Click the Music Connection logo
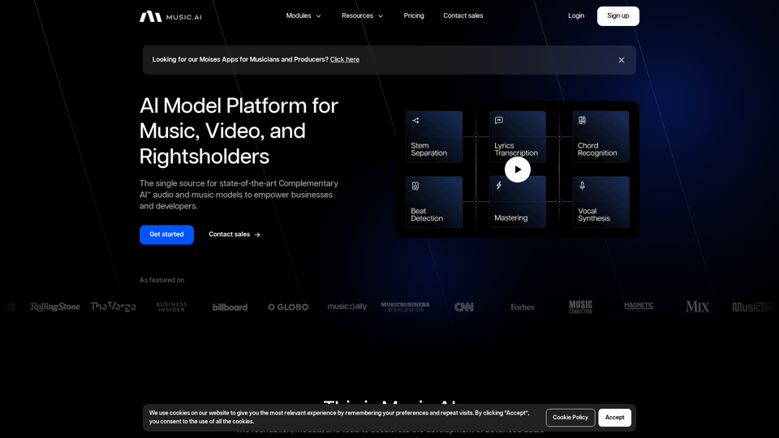The width and height of the screenshot is (779, 438). click(x=580, y=307)
